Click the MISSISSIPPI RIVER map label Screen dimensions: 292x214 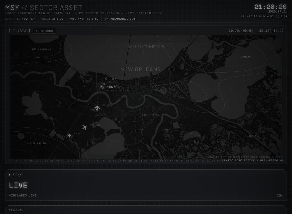[150, 115]
